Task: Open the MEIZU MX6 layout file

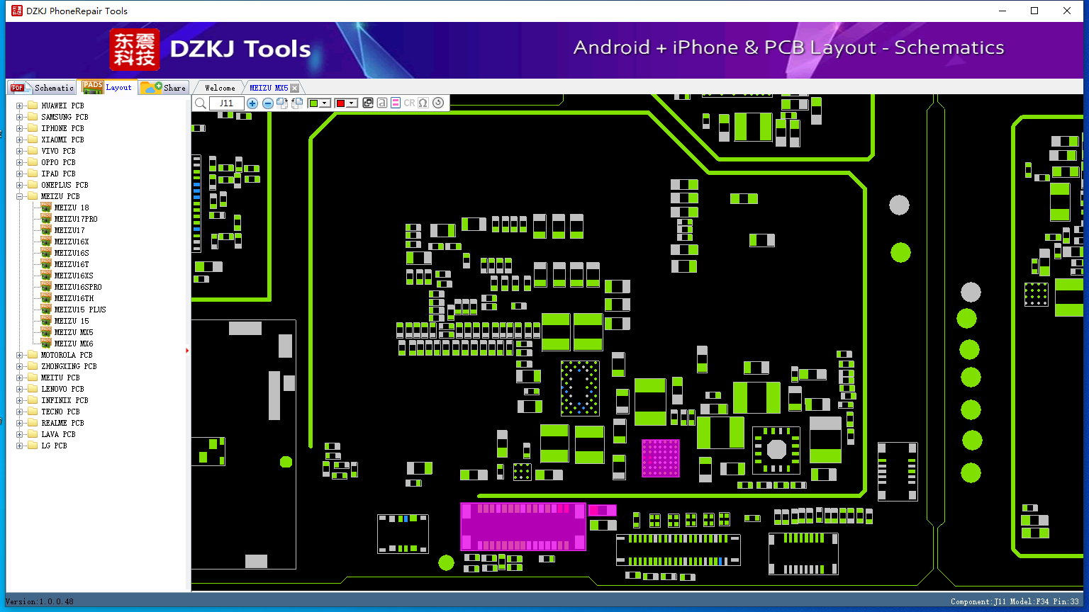Action: tap(74, 344)
